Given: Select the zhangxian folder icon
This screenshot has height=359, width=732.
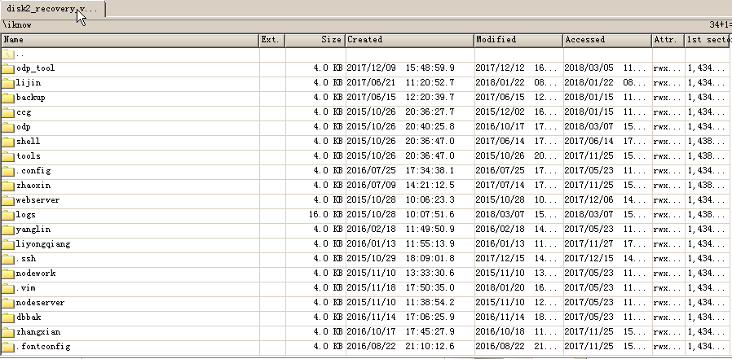Looking at the screenshot, I should [x=8, y=332].
